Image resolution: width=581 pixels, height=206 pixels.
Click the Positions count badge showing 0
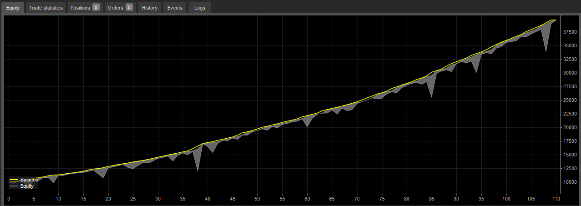(x=96, y=8)
